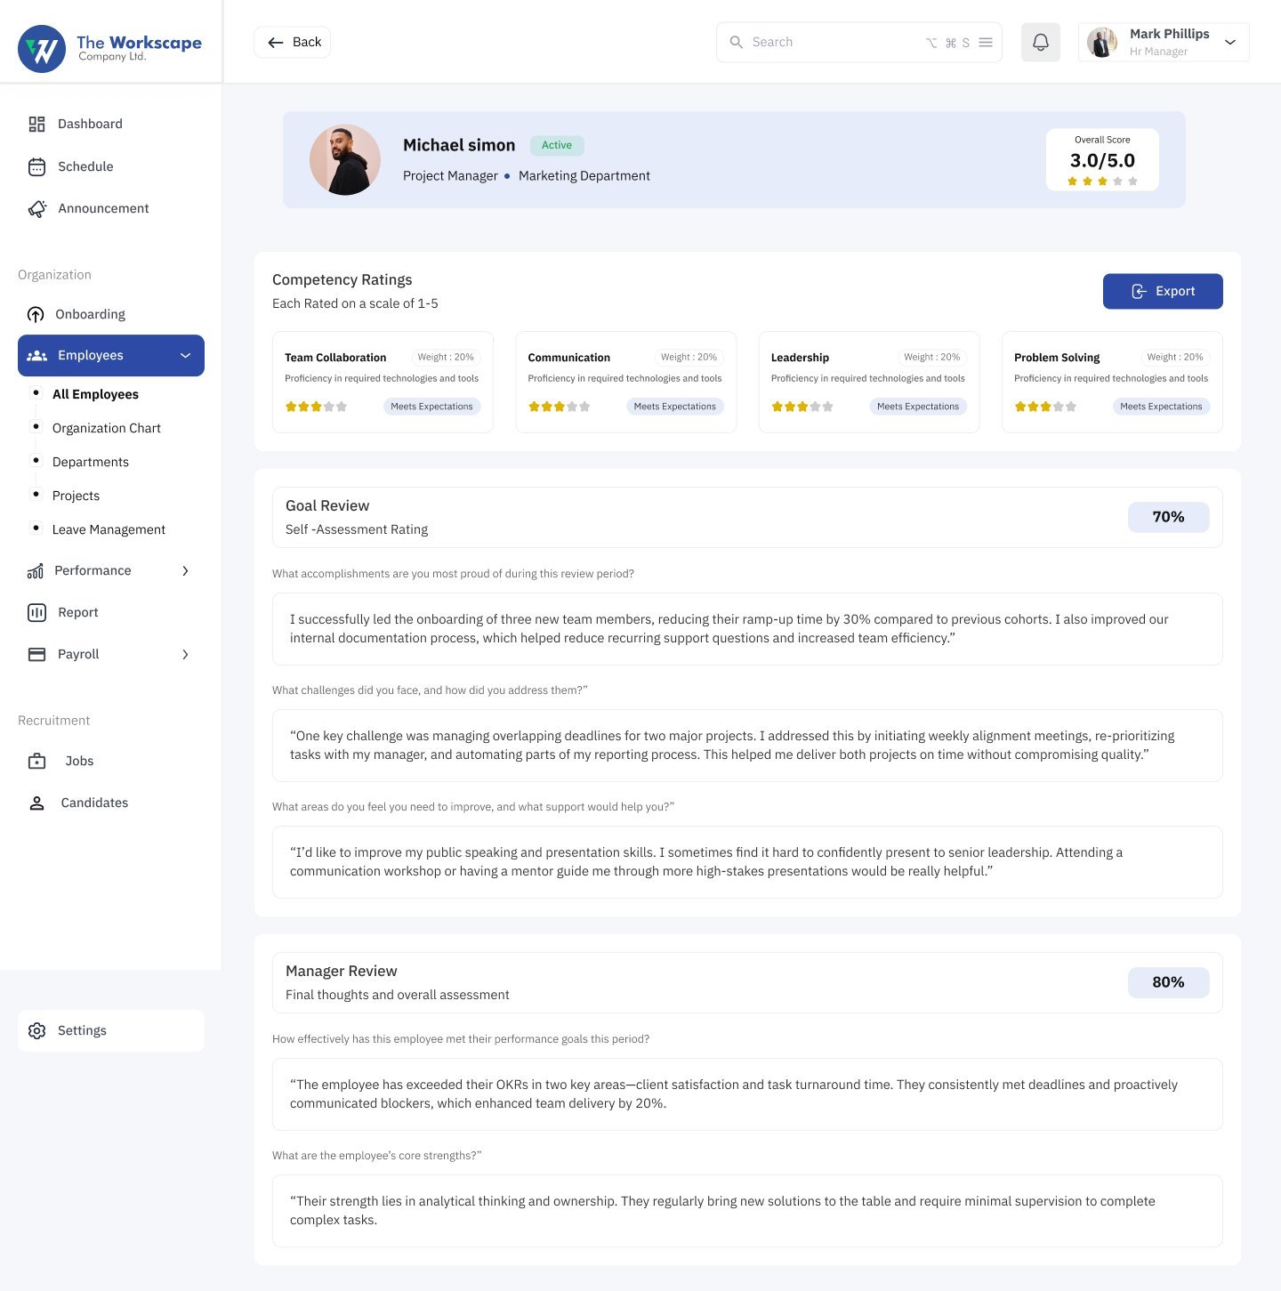Click the Employees group icon
The height and width of the screenshot is (1291, 1281).
pyautogui.click(x=36, y=356)
